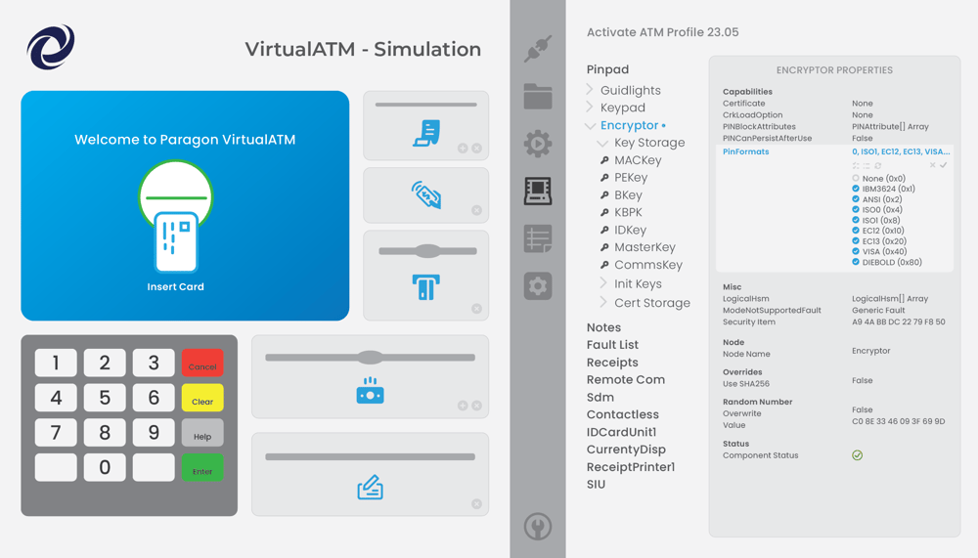
Task: Expand the Guidlights tree node
Action: (590, 90)
